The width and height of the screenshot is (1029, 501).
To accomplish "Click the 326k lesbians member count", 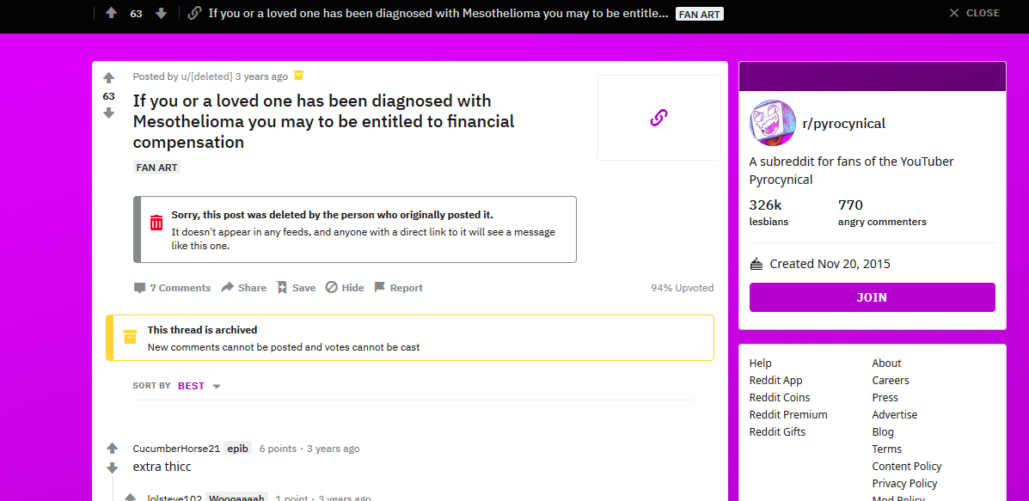I will click(769, 212).
